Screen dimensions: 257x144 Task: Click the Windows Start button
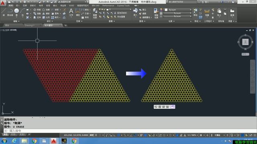(x=4, y=141)
